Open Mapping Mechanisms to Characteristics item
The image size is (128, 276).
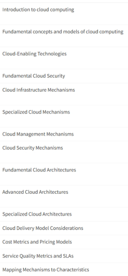(64, 270)
